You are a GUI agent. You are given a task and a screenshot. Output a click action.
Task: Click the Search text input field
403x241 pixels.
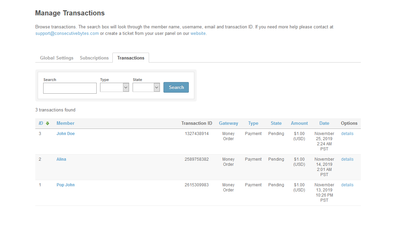coord(70,88)
